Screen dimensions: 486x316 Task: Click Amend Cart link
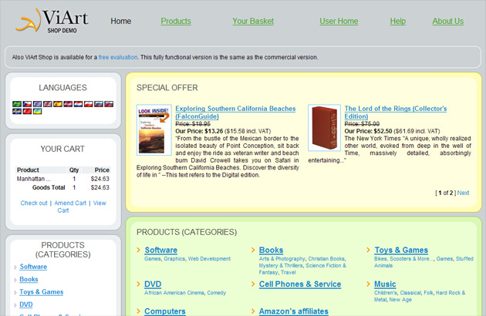click(x=70, y=203)
